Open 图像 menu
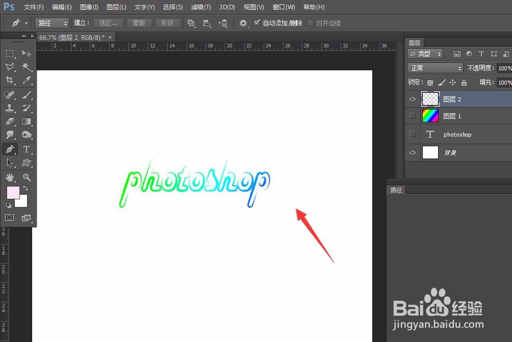 [x=89, y=7]
